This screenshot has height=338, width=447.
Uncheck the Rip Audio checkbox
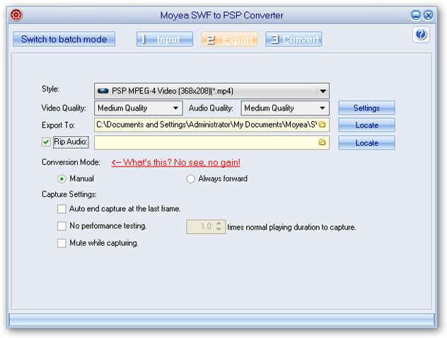(46, 142)
